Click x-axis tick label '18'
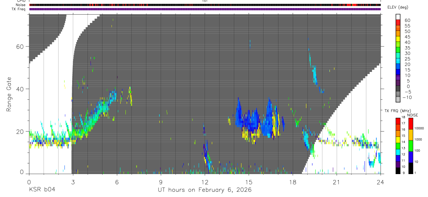Screen dimensions: 428x197 [x=293, y=182]
